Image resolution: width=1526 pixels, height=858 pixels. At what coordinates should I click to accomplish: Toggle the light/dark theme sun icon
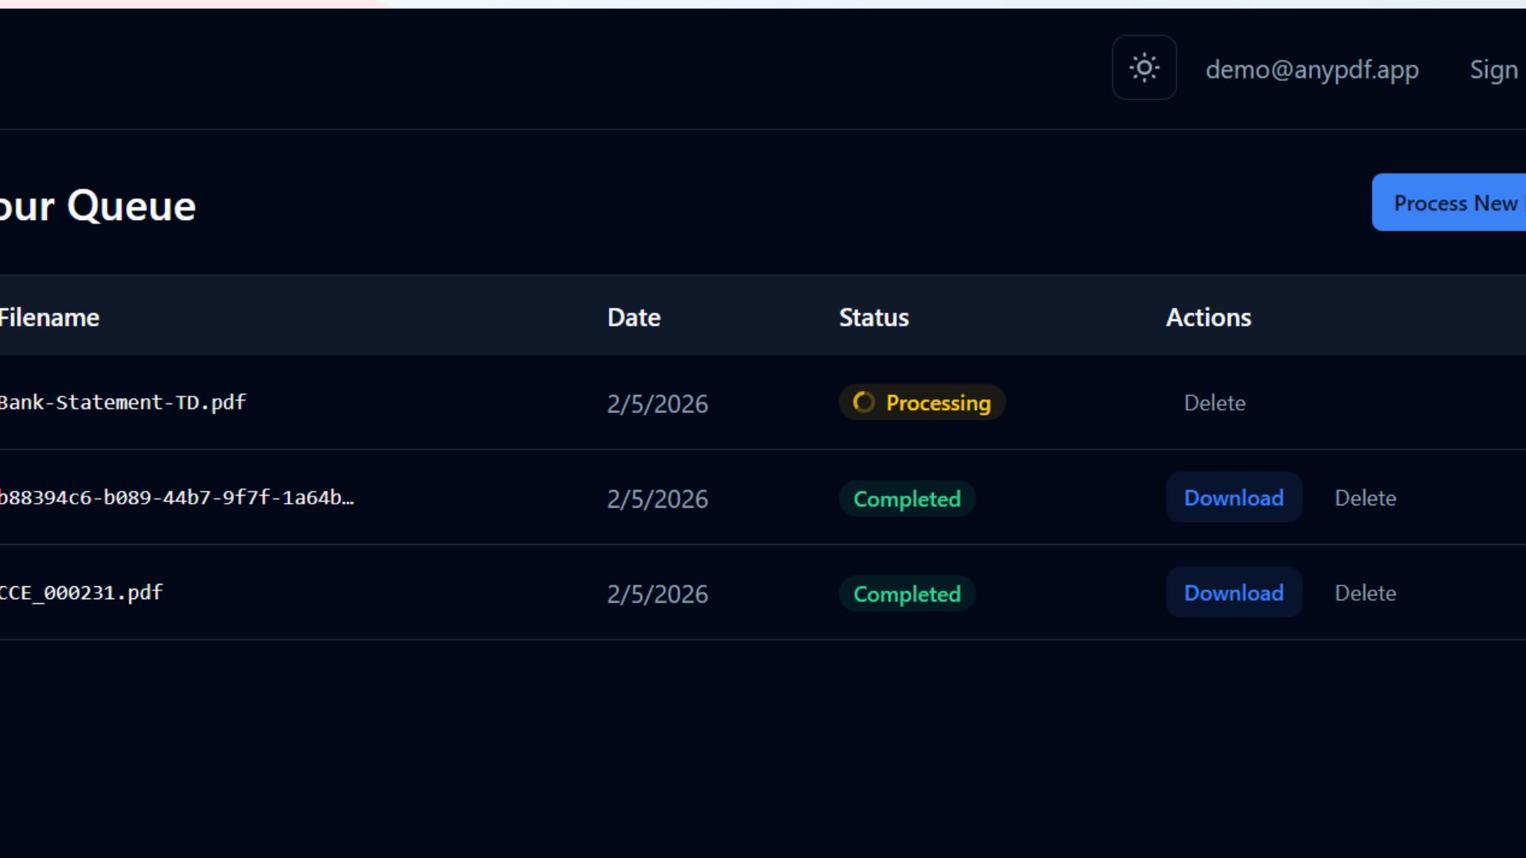pyautogui.click(x=1144, y=68)
